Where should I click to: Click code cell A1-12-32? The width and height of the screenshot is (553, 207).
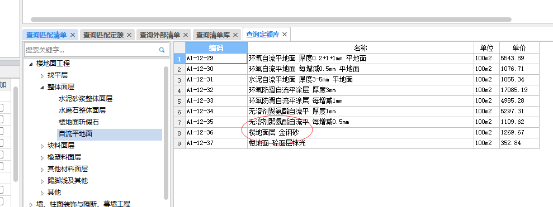[x=216, y=90]
